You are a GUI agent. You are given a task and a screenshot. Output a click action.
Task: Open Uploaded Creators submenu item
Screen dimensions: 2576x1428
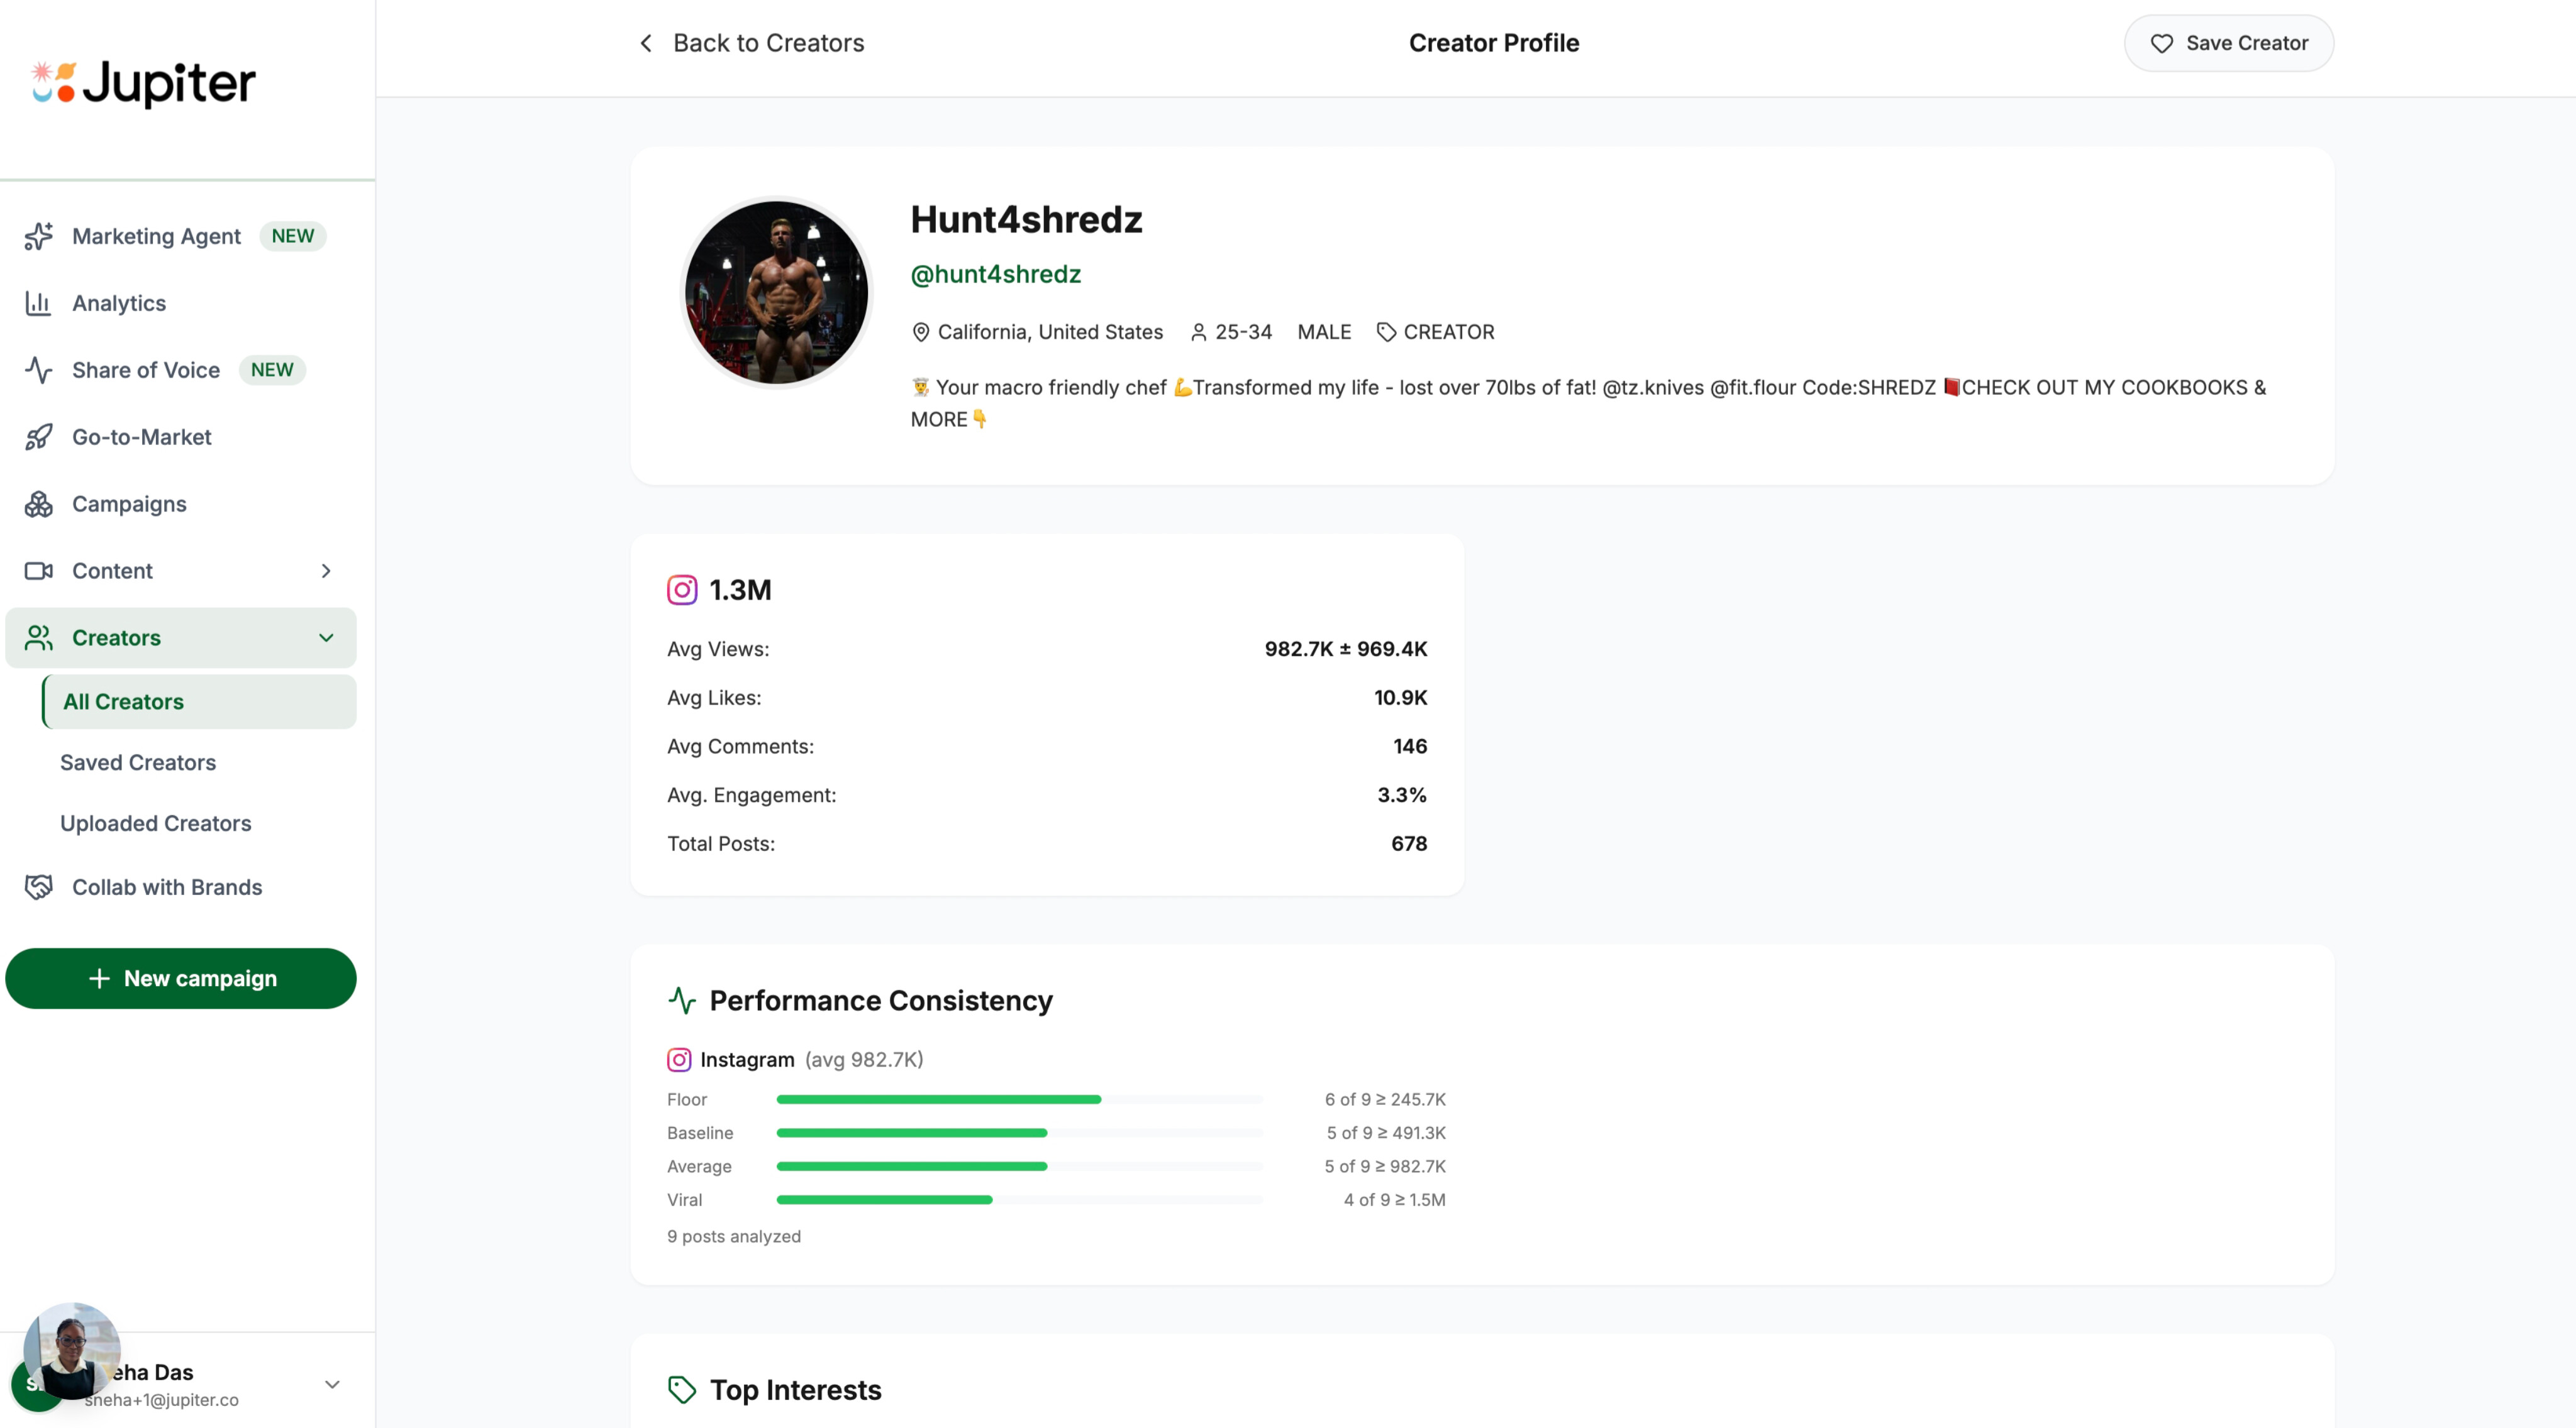[x=156, y=823]
